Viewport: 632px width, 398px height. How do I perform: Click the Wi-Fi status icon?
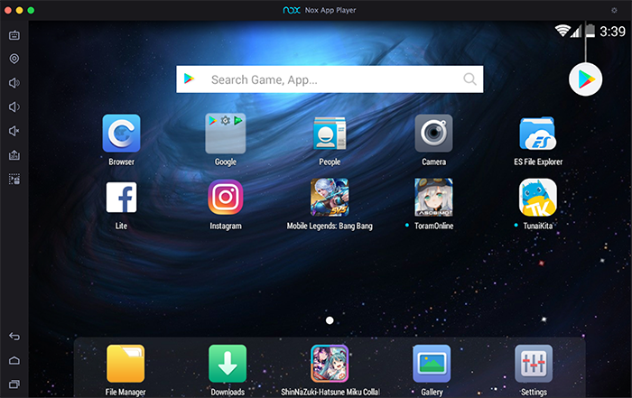click(562, 31)
